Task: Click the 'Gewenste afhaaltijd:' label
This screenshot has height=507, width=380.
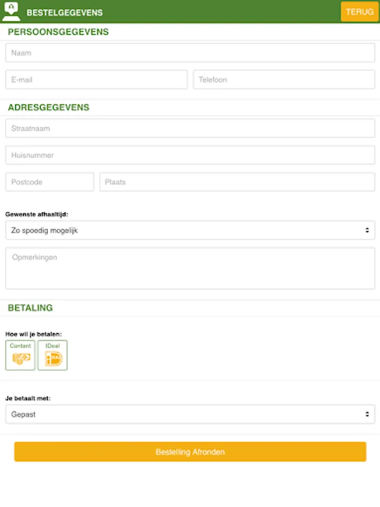Action: point(37,215)
